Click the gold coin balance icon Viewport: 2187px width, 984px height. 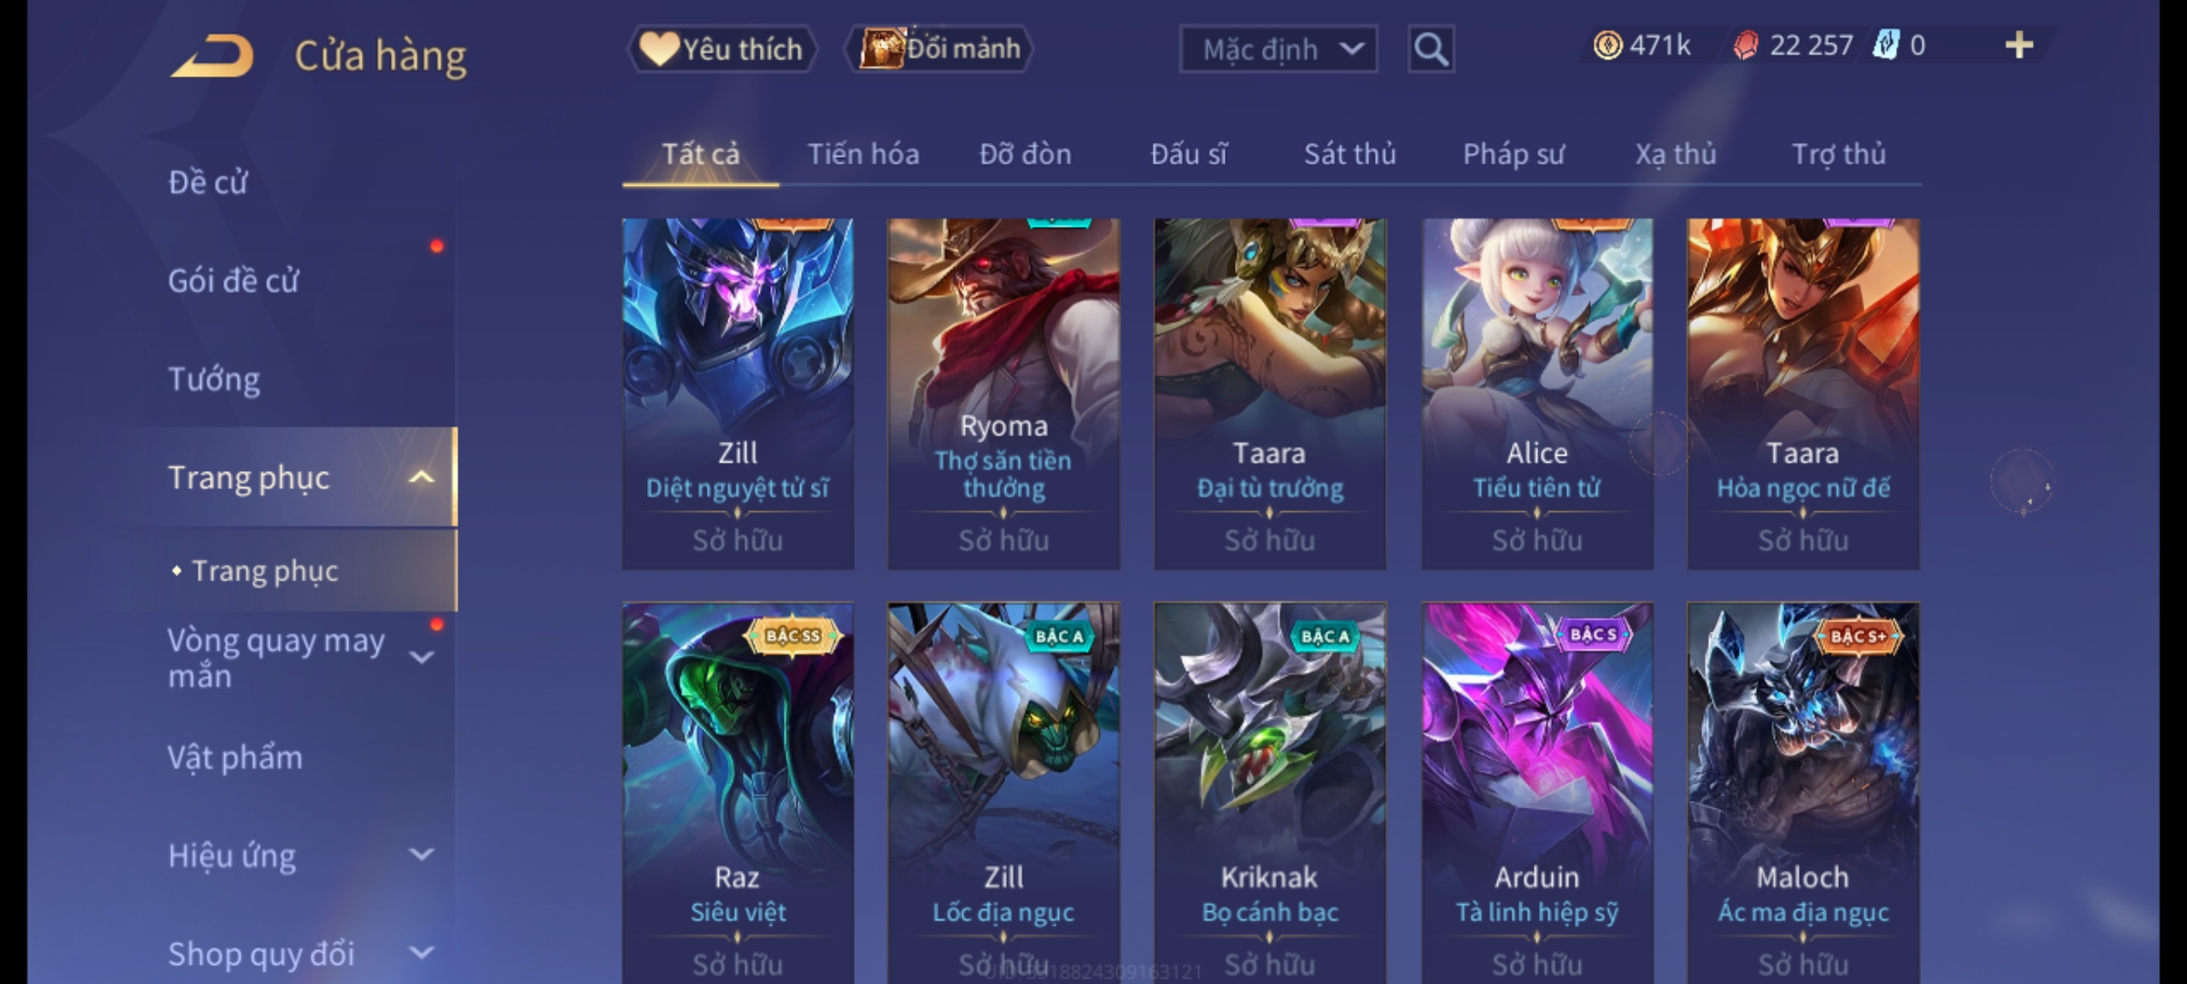(1607, 46)
